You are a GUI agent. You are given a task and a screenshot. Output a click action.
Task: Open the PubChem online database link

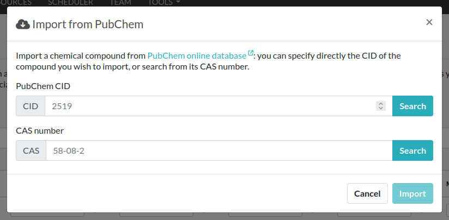tap(197, 55)
